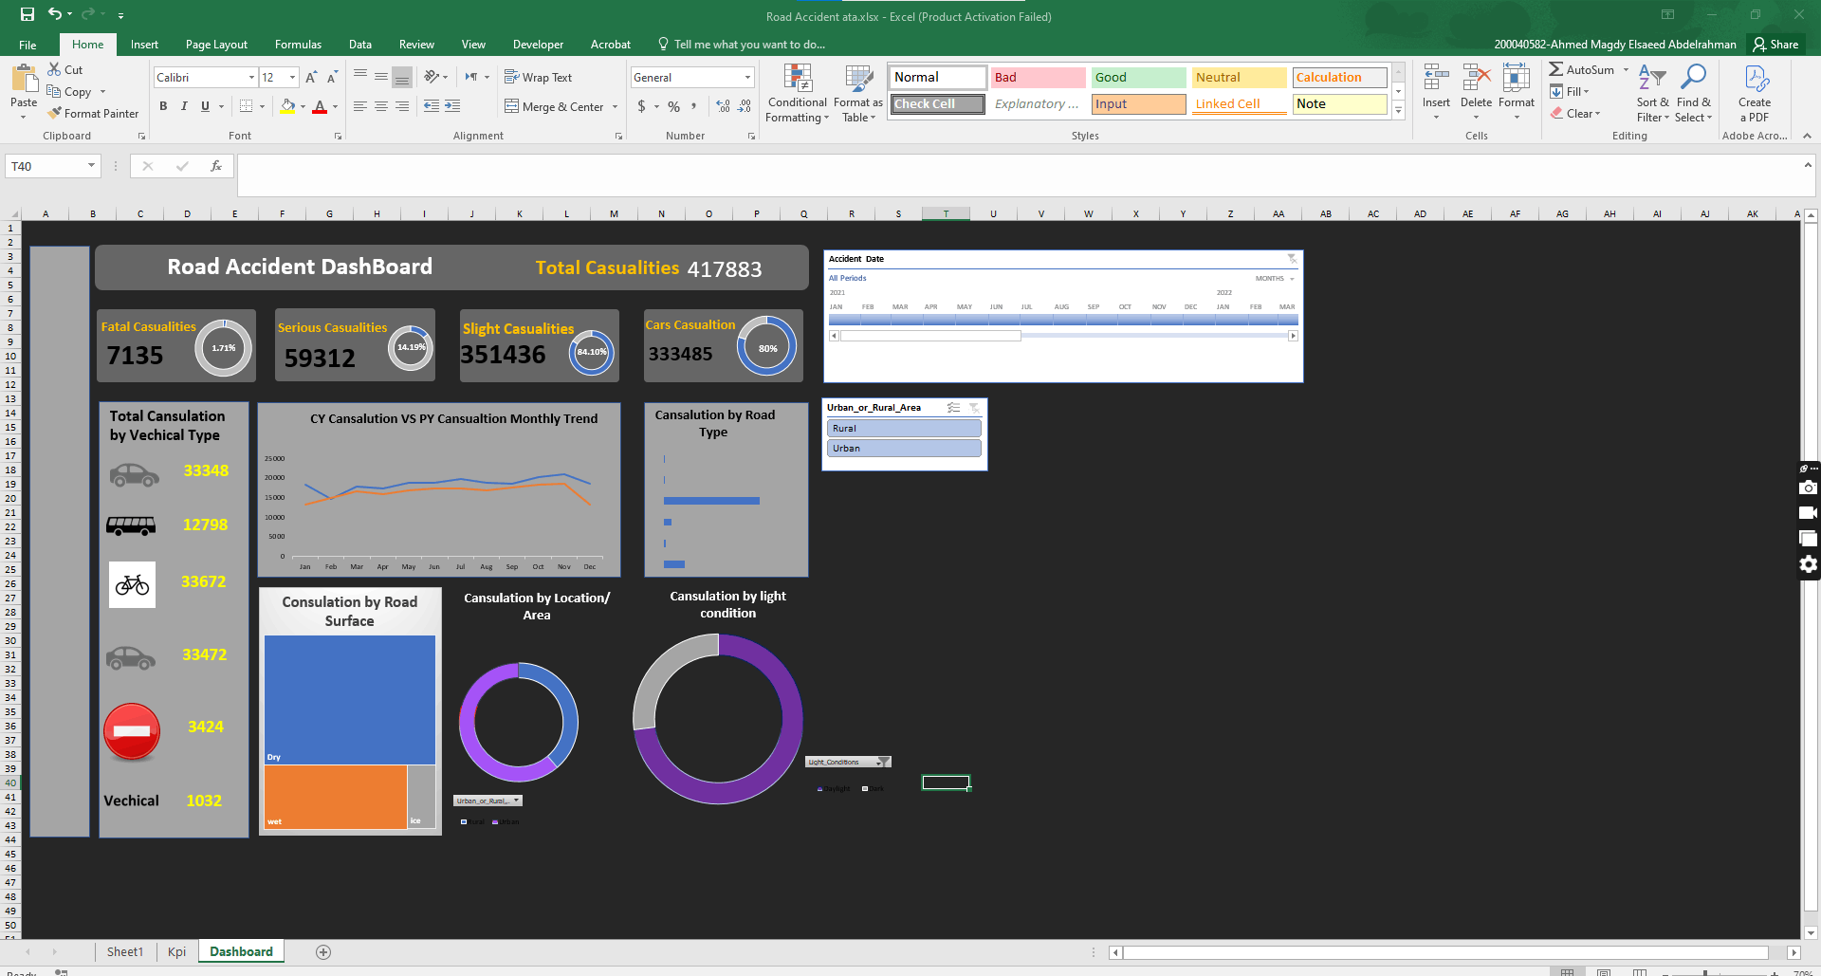Expand the General number format dropdown
The height and width of the screenshot is (976, 1821).
coord(748,77)
